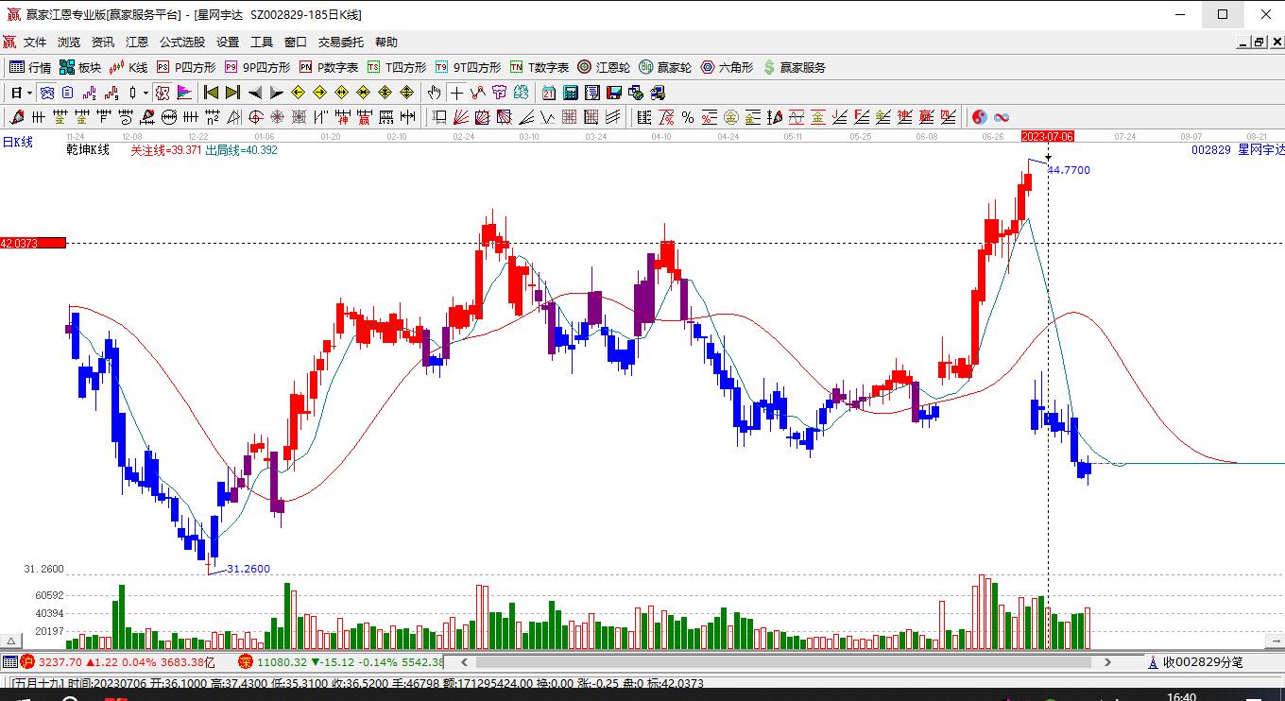1285x701 pixels.
Task: Click the status bar table icon
Action: point(9,662)
